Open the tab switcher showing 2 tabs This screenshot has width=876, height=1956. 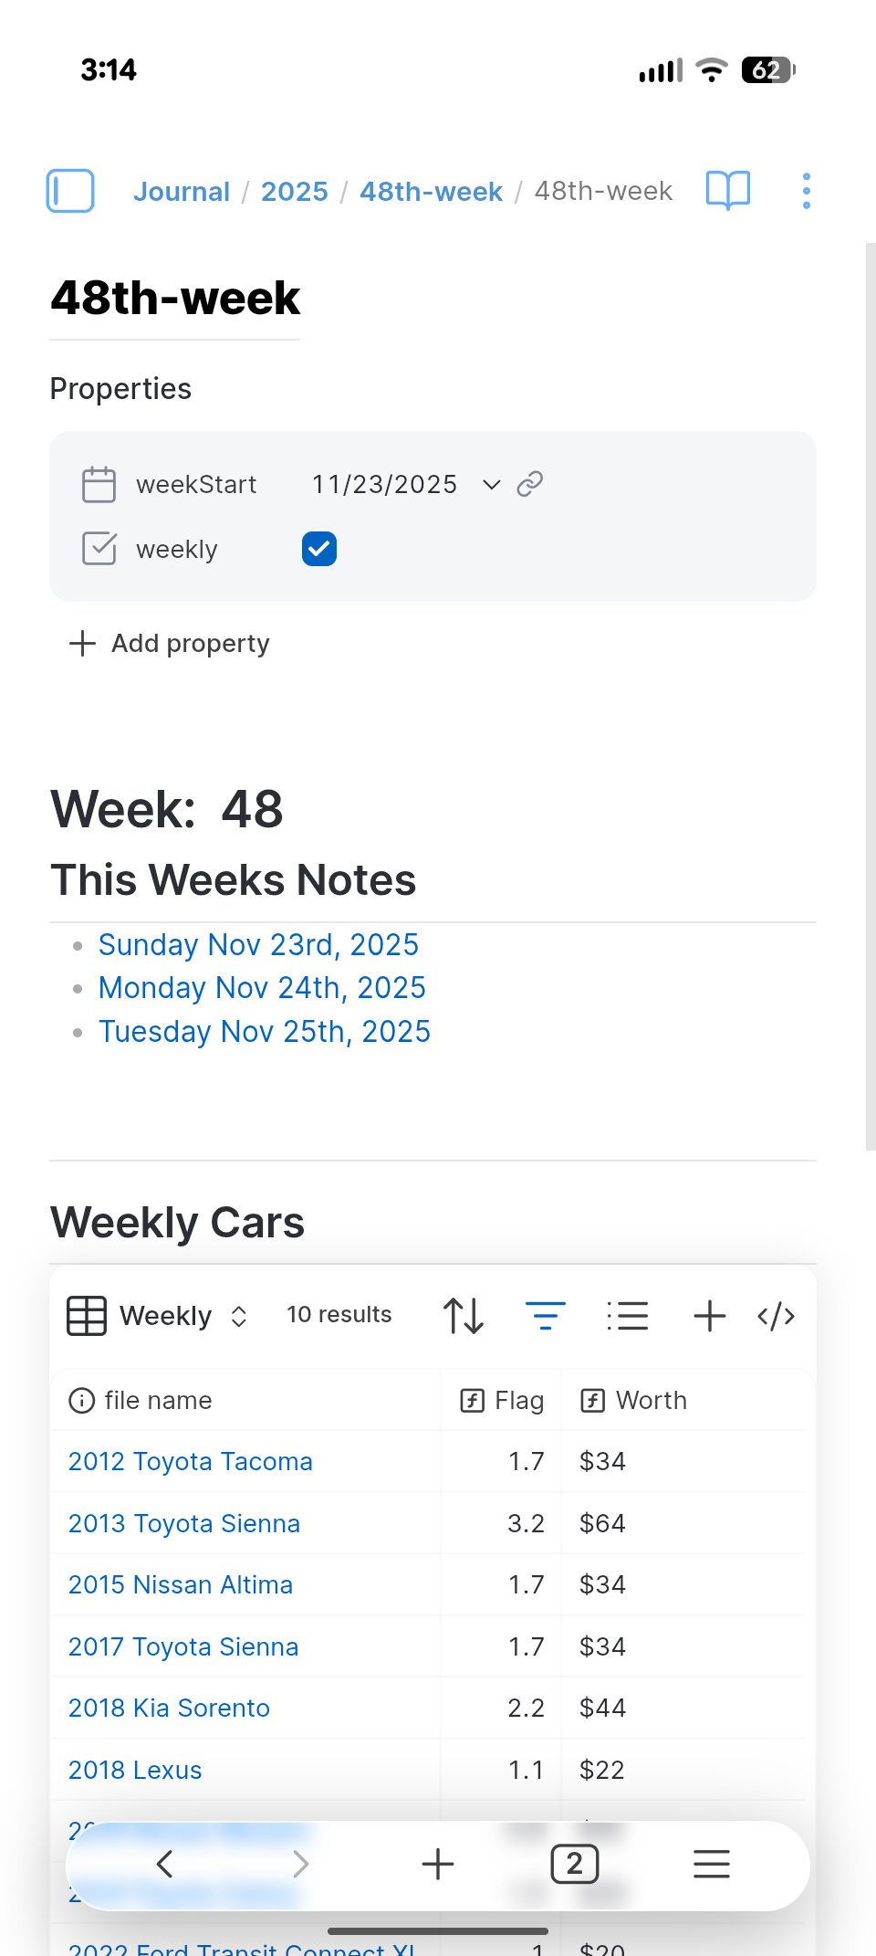575,1865
